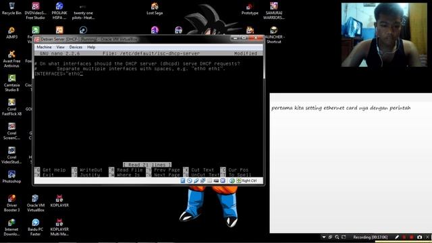
Task: Select the Corel ScreenCap desktop icon
Action: coord(11,131)
